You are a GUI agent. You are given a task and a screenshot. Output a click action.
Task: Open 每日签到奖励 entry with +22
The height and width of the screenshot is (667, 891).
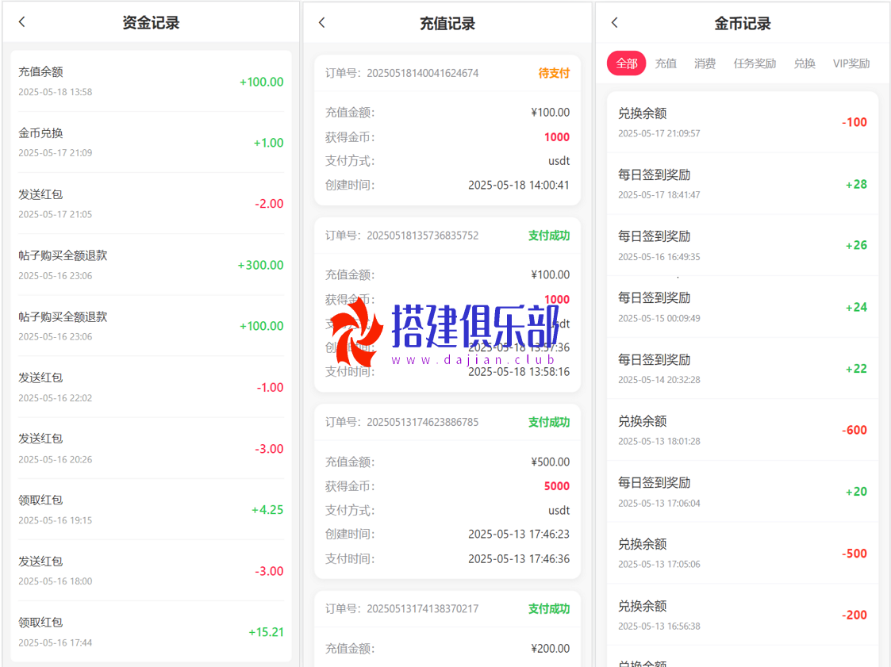point(742,369)
